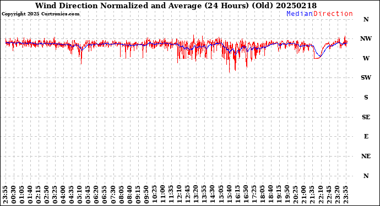Click the 09:15 time label

pos(138,194)
